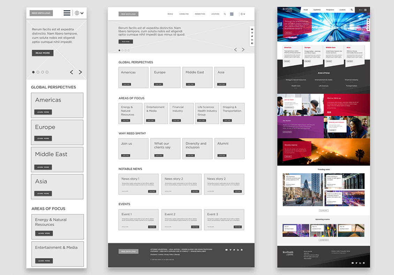Image resolution: width=394 pixels, height=275 pixels.
Task: Select the second carousel dot in the desktop wireframe
Action: coord(122,50)
